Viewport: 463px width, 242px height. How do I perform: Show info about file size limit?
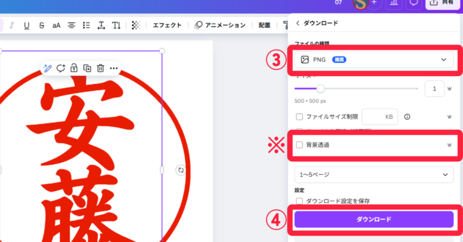click(x=407, y=117)
